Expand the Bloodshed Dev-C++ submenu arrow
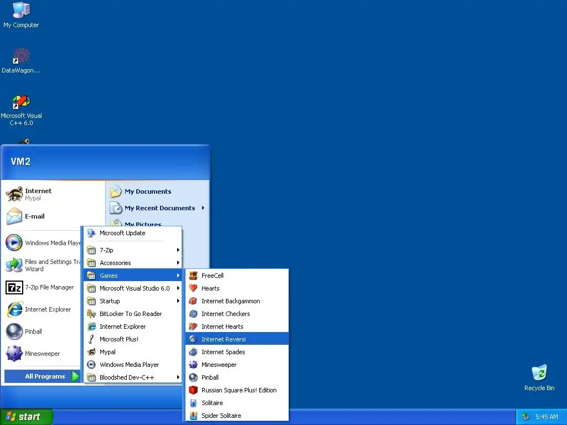Screen dimensions: 567x425 click(x=178, y=377)
